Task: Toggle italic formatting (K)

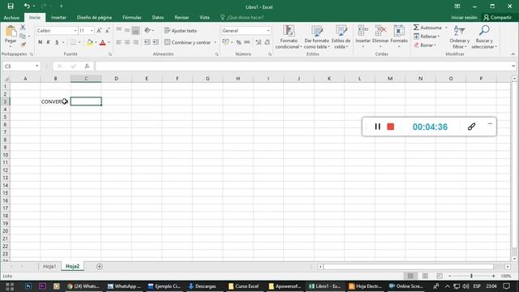Action: click(49, 42)
